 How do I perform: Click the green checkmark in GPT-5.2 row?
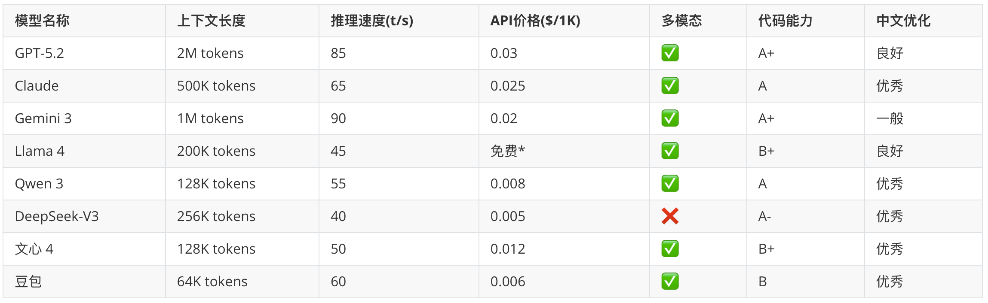click(x=670, y=53)
